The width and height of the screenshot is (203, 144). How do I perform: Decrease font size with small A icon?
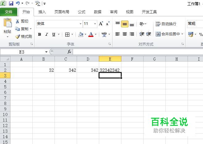(x=108, y=24)
